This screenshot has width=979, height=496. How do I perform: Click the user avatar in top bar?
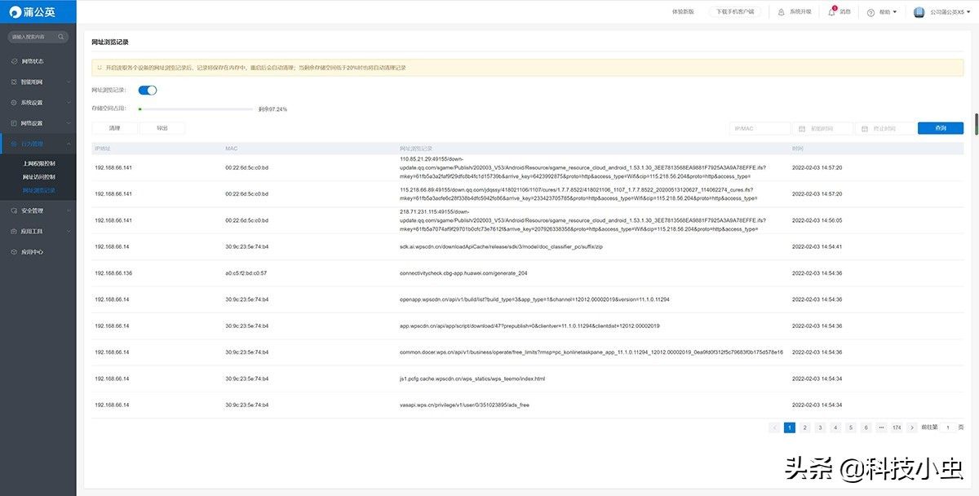click(x=919, y=12)
